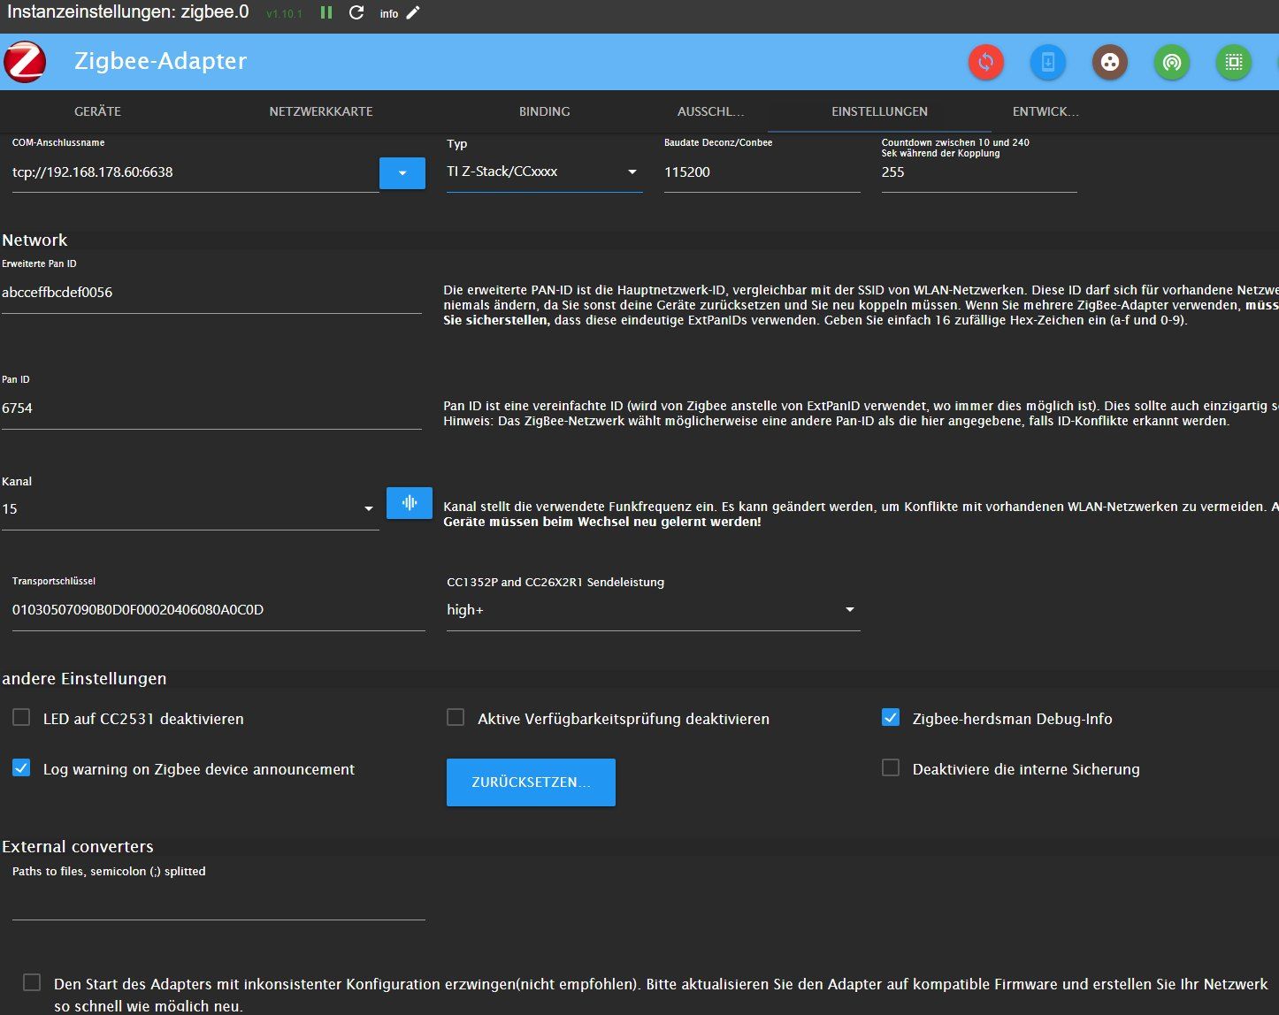Click the Instanzeinstellungen: zigbee.0 title
1279x1015 pixels.
(x=128, y=12)
